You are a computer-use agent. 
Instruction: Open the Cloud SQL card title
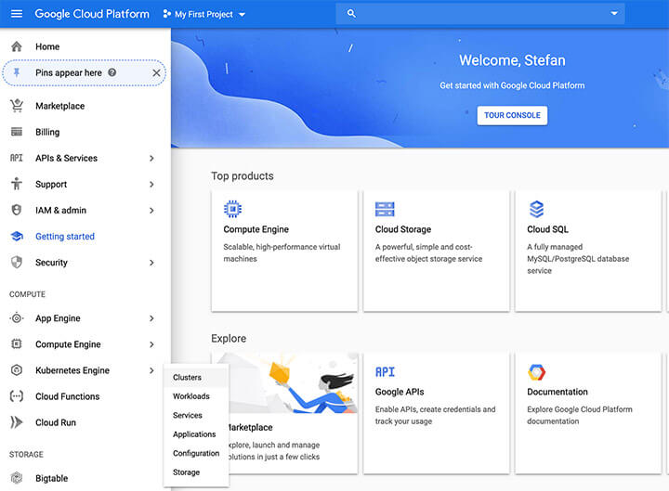pos(547,229)
